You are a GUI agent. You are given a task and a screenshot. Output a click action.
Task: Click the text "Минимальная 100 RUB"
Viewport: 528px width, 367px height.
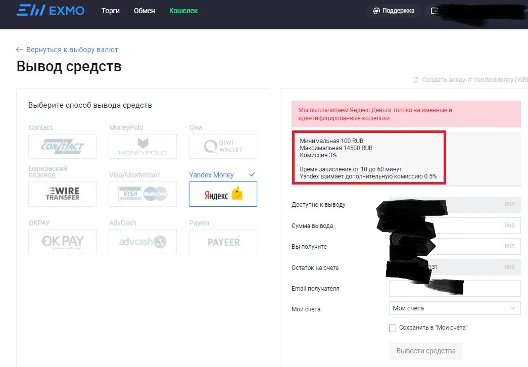click(x=331, y=141)
